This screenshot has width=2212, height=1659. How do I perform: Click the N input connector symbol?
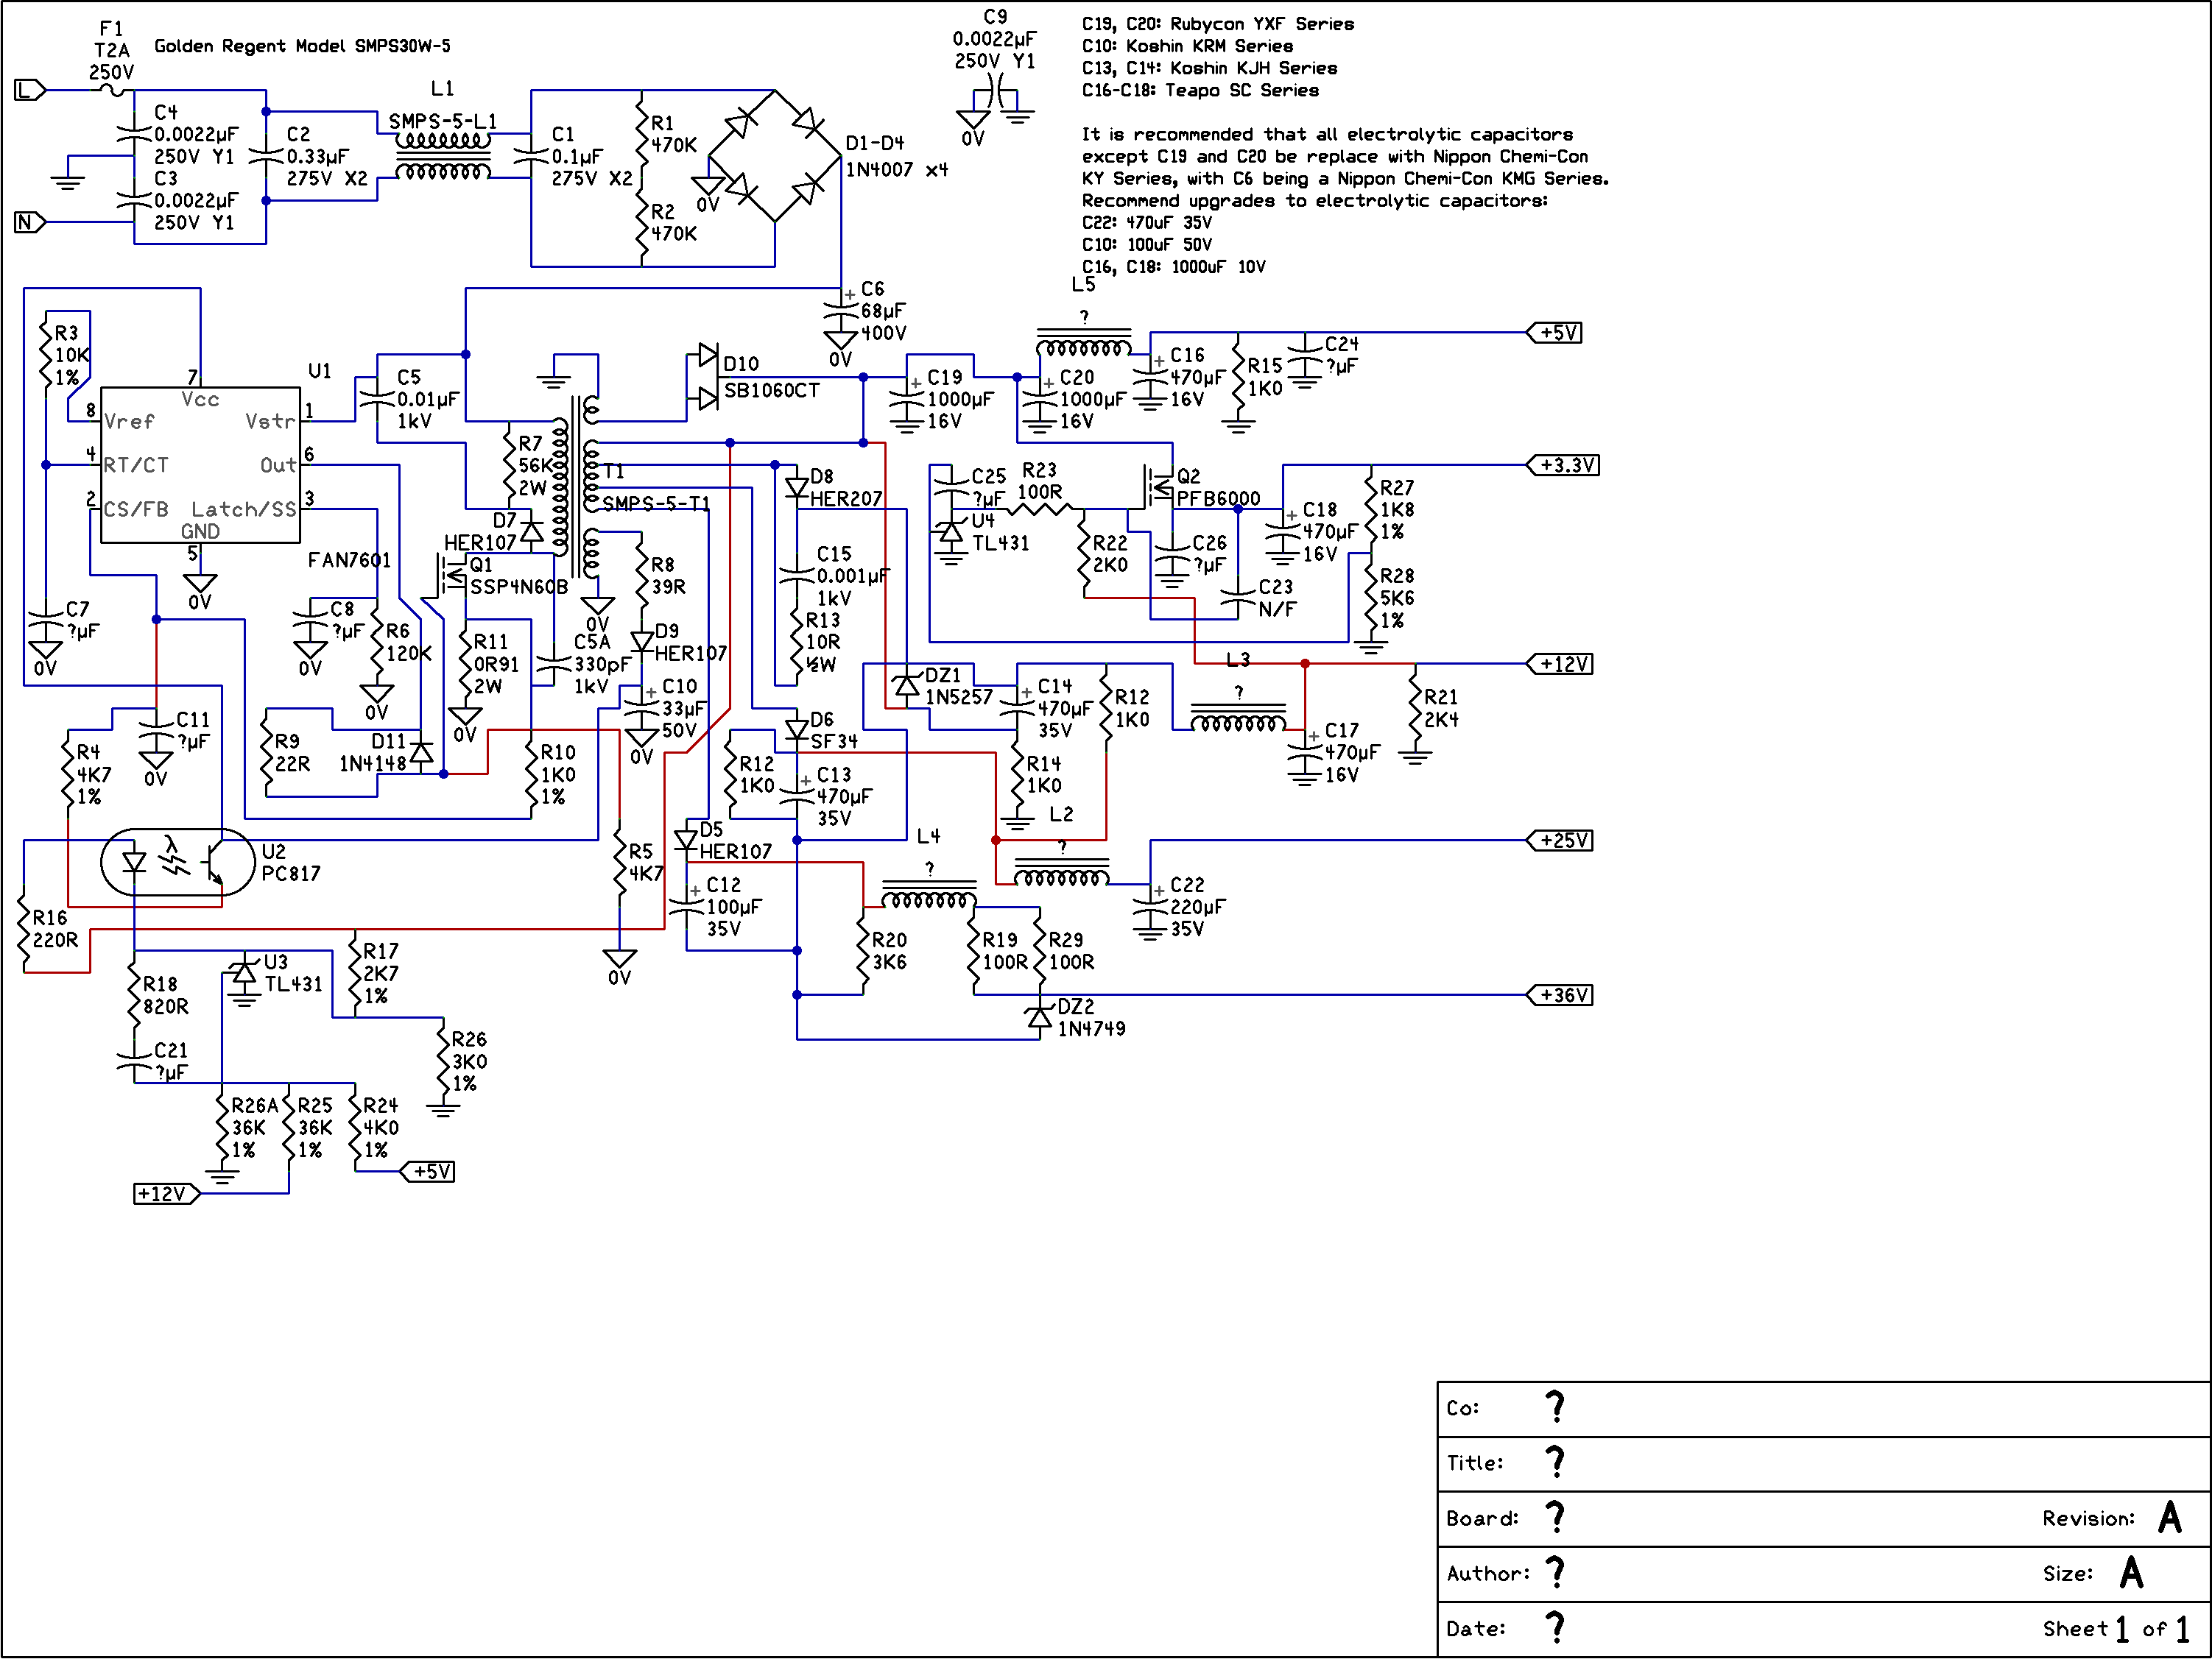[30, 222]
